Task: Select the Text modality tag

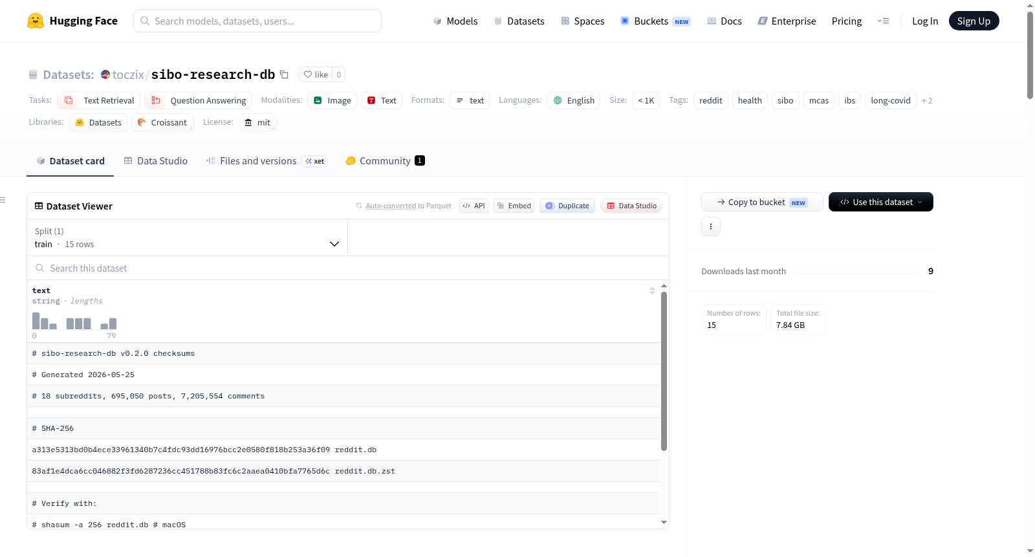Action: click(x=382, y=100)
